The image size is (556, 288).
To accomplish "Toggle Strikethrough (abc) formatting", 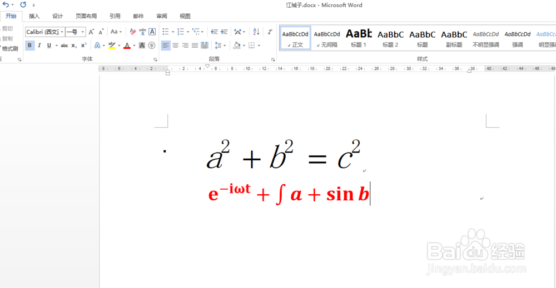I will click(x=64, y=46).
